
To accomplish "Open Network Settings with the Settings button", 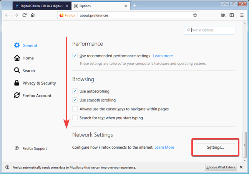I will pyautogui.click(x=215, y=147).
